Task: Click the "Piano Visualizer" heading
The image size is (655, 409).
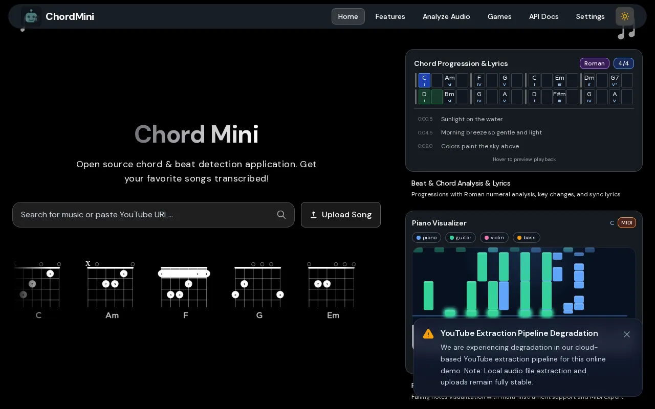Action: (x=439, y=223)
